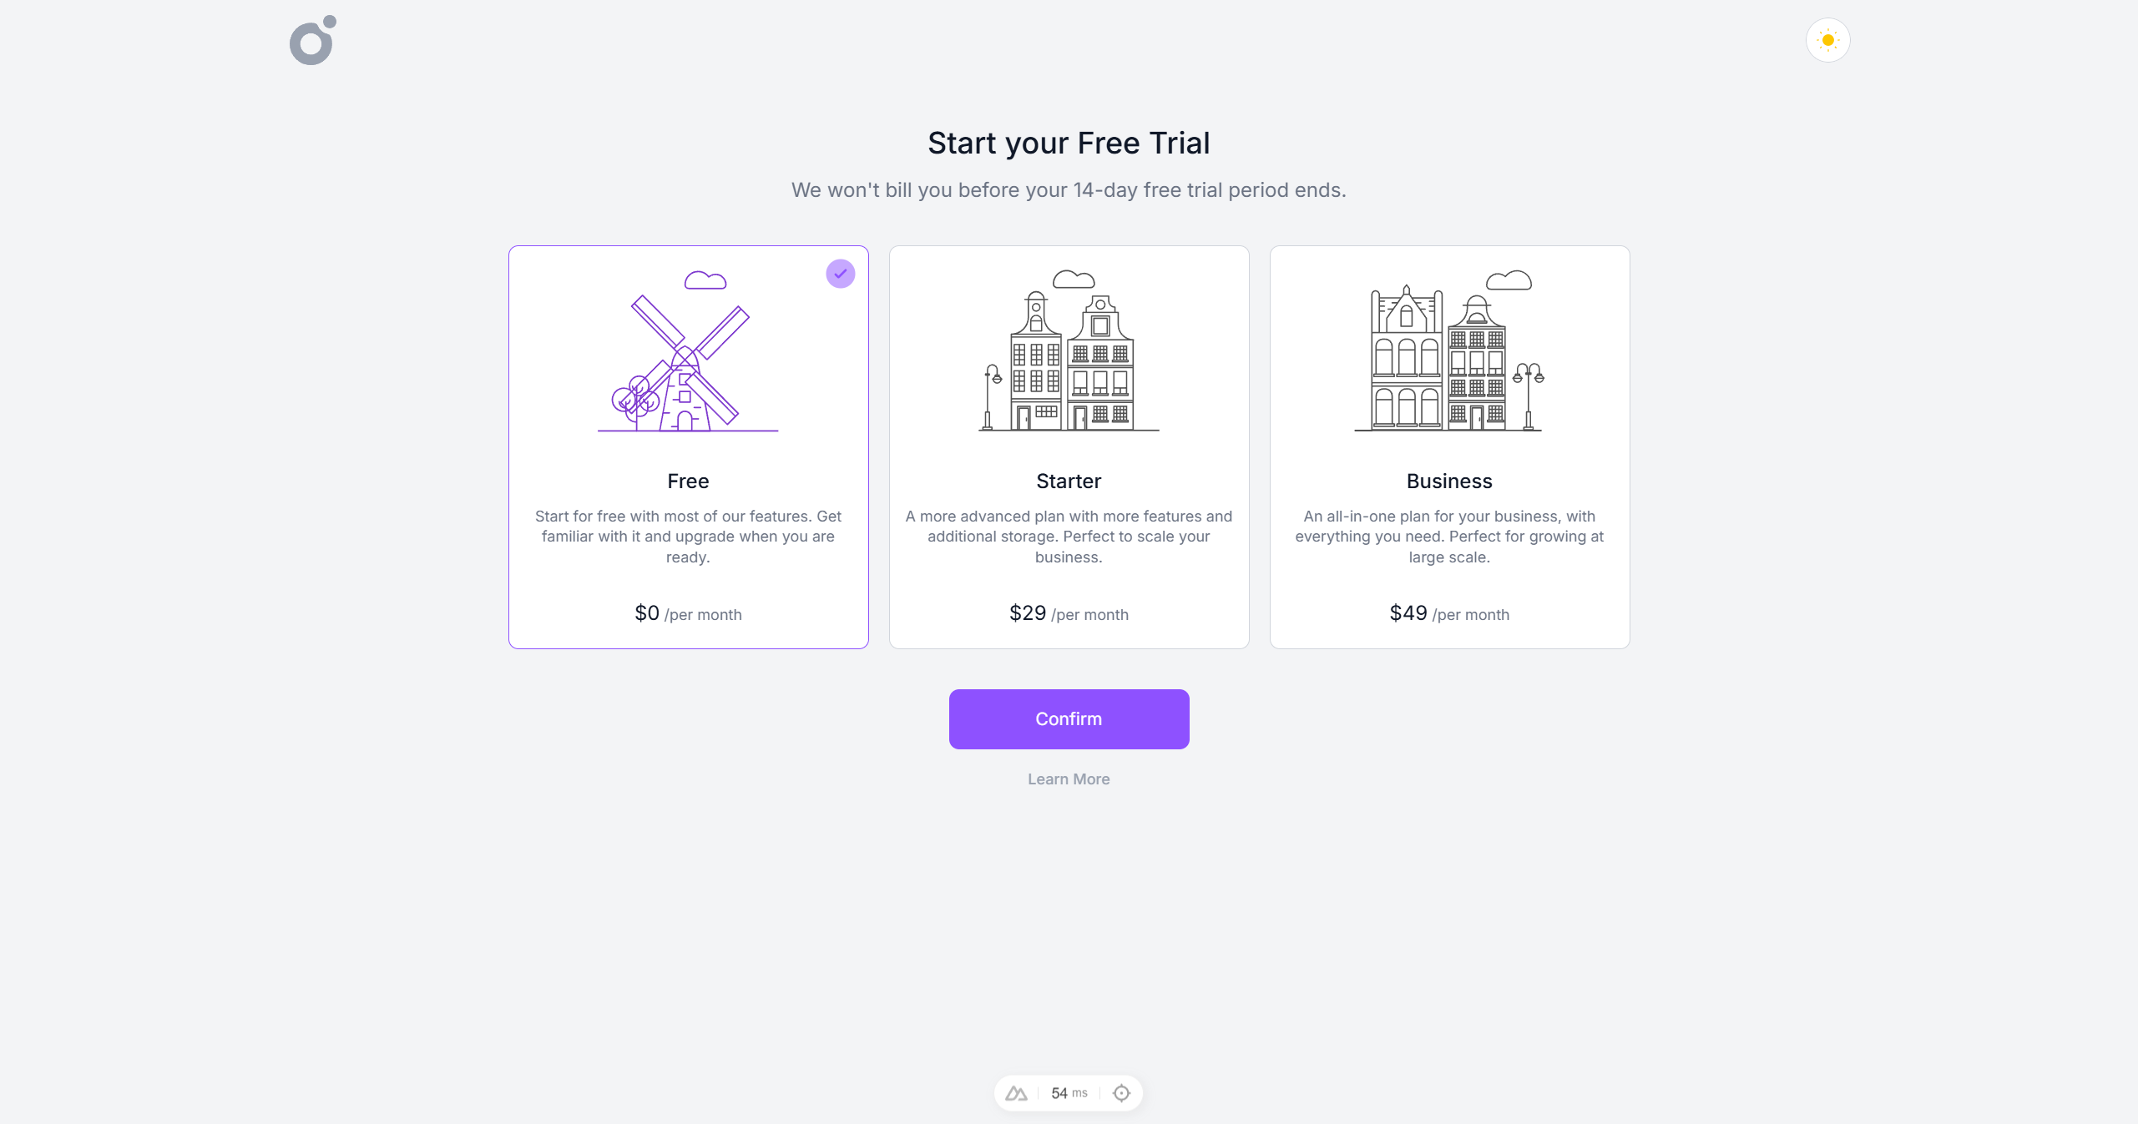Viewport: 2138px width, 1124px height.
Task: Click the 54 ms timing indicator
Action: tap(1069, 1093)
